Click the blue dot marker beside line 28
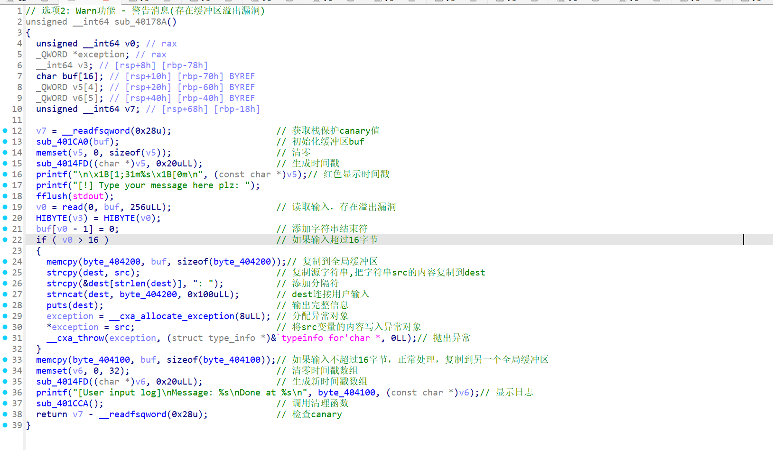The width and height of the screenshot is (773, 450). click(4, 305)
